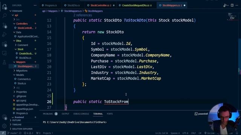Image resolution: width=241 pixels, height=135 pixels.
Task: Open the Explorer view icon
Action: [4, 7]
